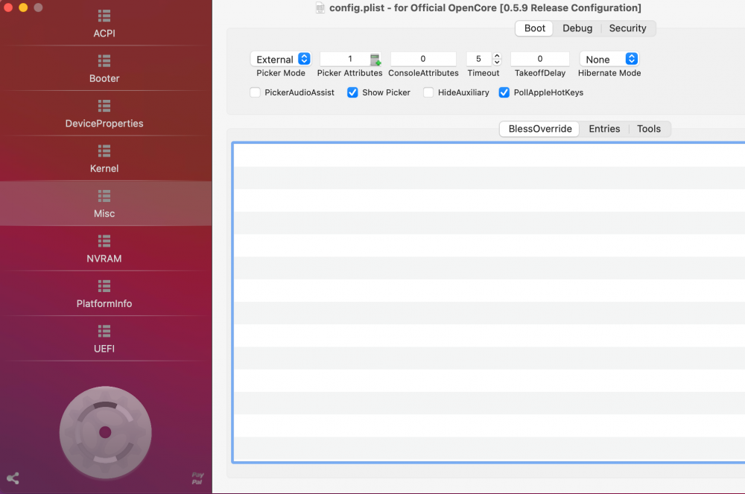Select the Booter sidebar icon
Image resolution: width=745 pixels, height=494 pixels.
(x=104, y=60)
